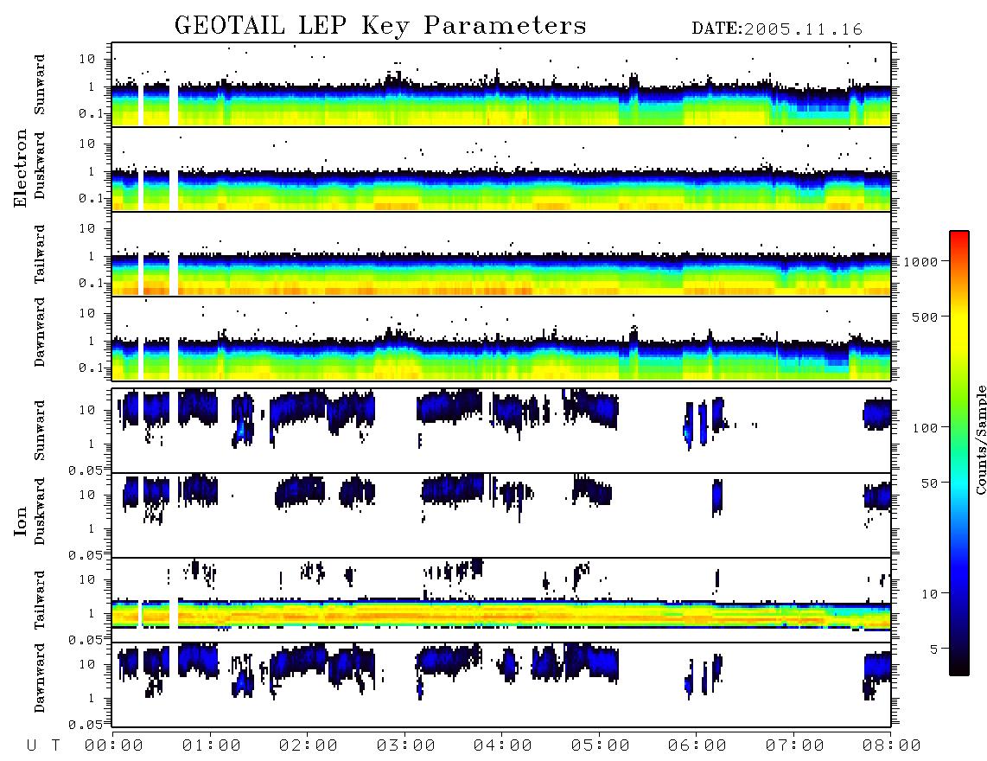Click the 05:00 time axis label

600,745
